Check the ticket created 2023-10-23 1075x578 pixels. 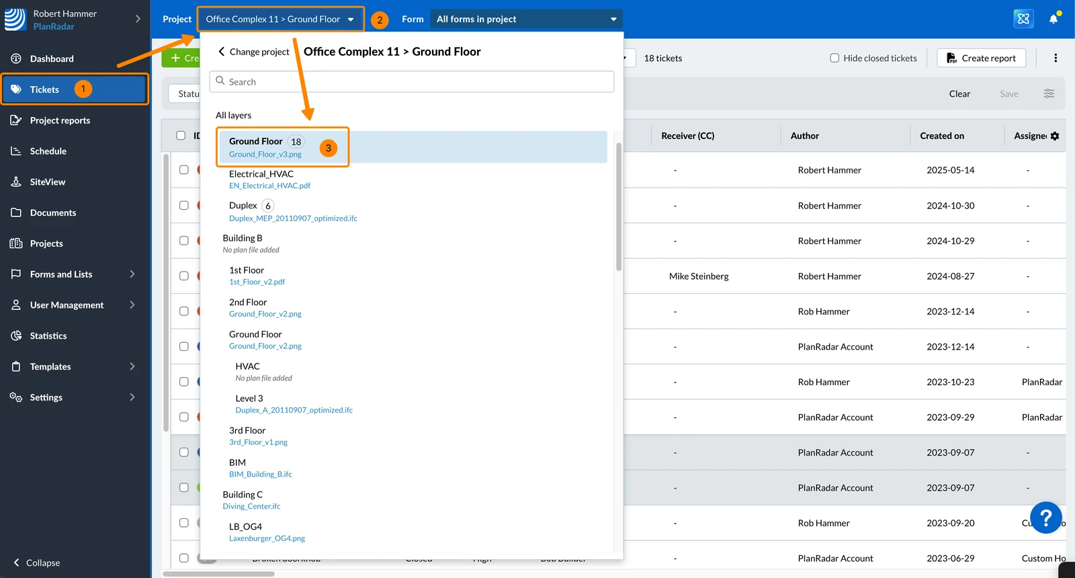pyautogui.click(x=184, y=381)
